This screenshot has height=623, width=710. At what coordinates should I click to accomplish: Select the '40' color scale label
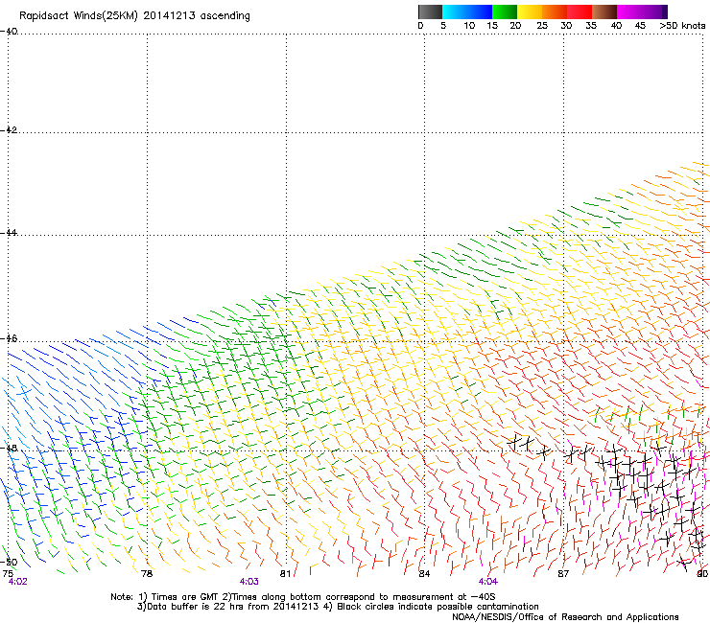616,26
